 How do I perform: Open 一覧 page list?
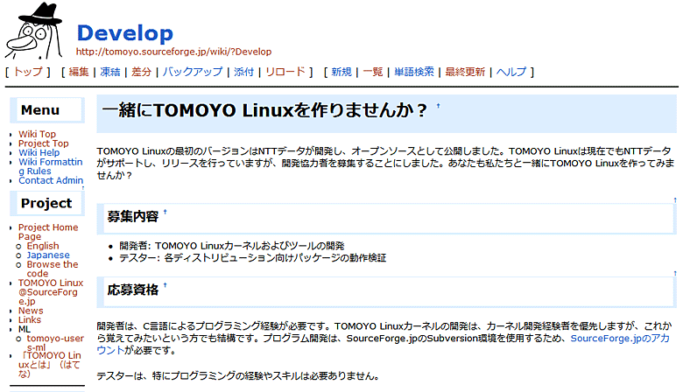(x=372, y=72)
